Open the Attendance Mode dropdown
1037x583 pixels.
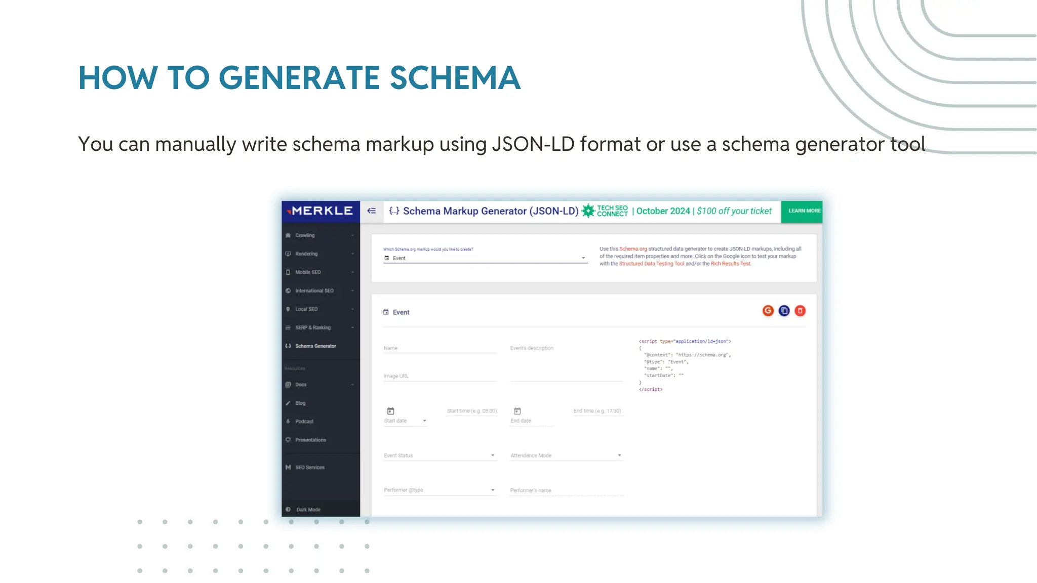(x=566, y=455)
